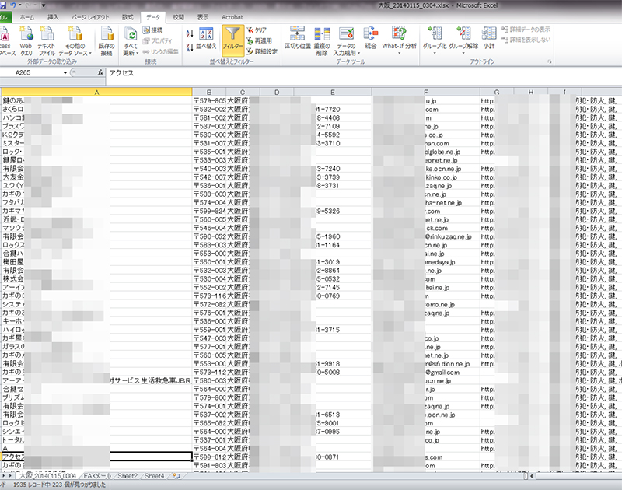Click the 小計 (Subtotal) icon
This screenshot has height=490, width=622.
click(488, 37)
